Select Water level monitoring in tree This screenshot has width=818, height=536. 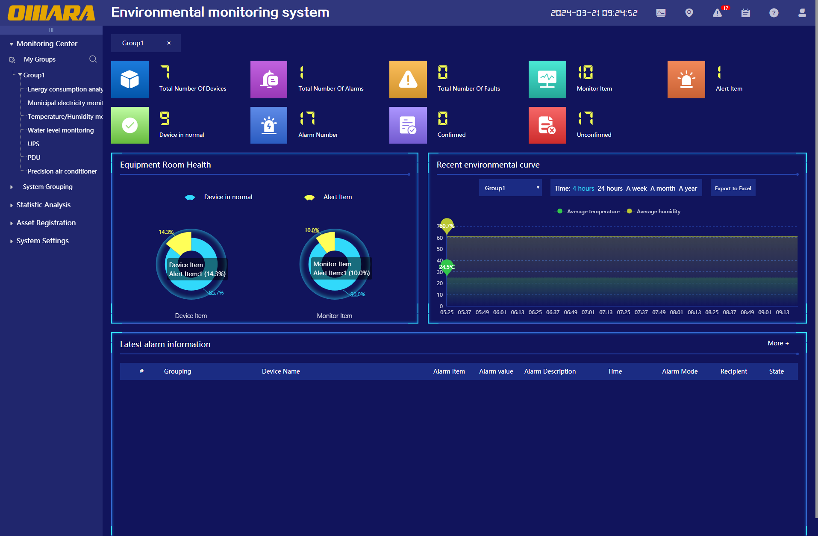click(60, 130)
